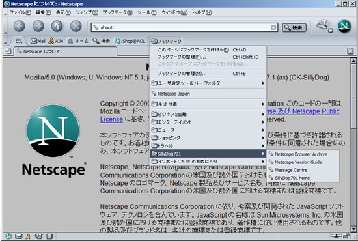The width and height of the screenshot is (358, 241).
Task: Open the AIM icon in status bar
Action: coord(28,236)
